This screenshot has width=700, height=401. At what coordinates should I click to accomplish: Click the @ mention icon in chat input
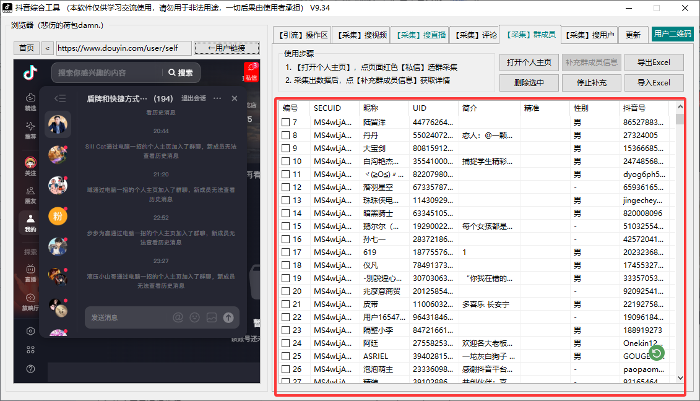pos(178,317)
